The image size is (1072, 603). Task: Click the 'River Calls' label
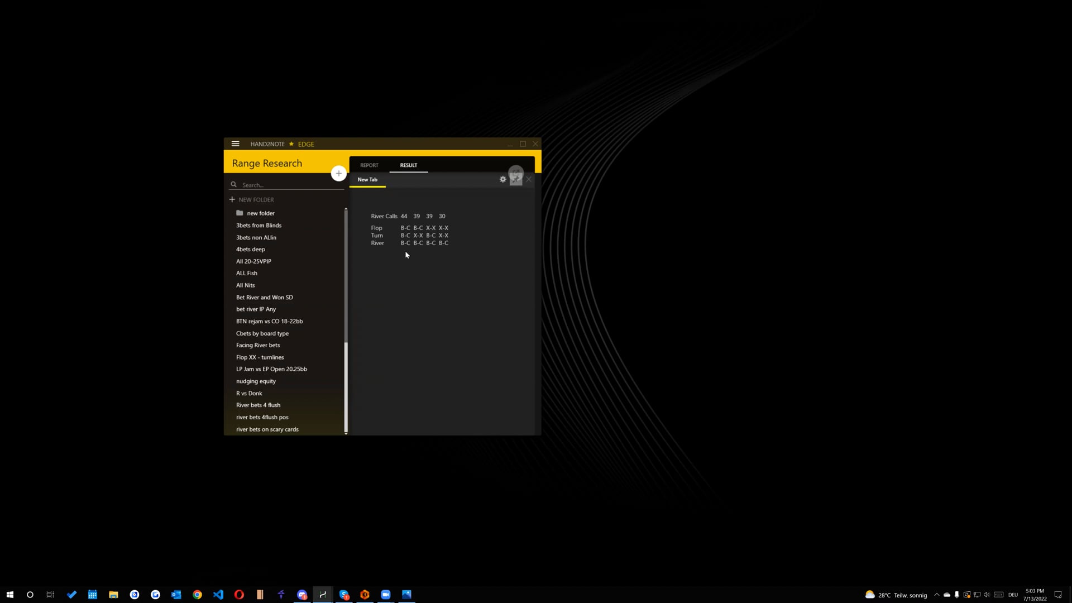tap(384, 216)
